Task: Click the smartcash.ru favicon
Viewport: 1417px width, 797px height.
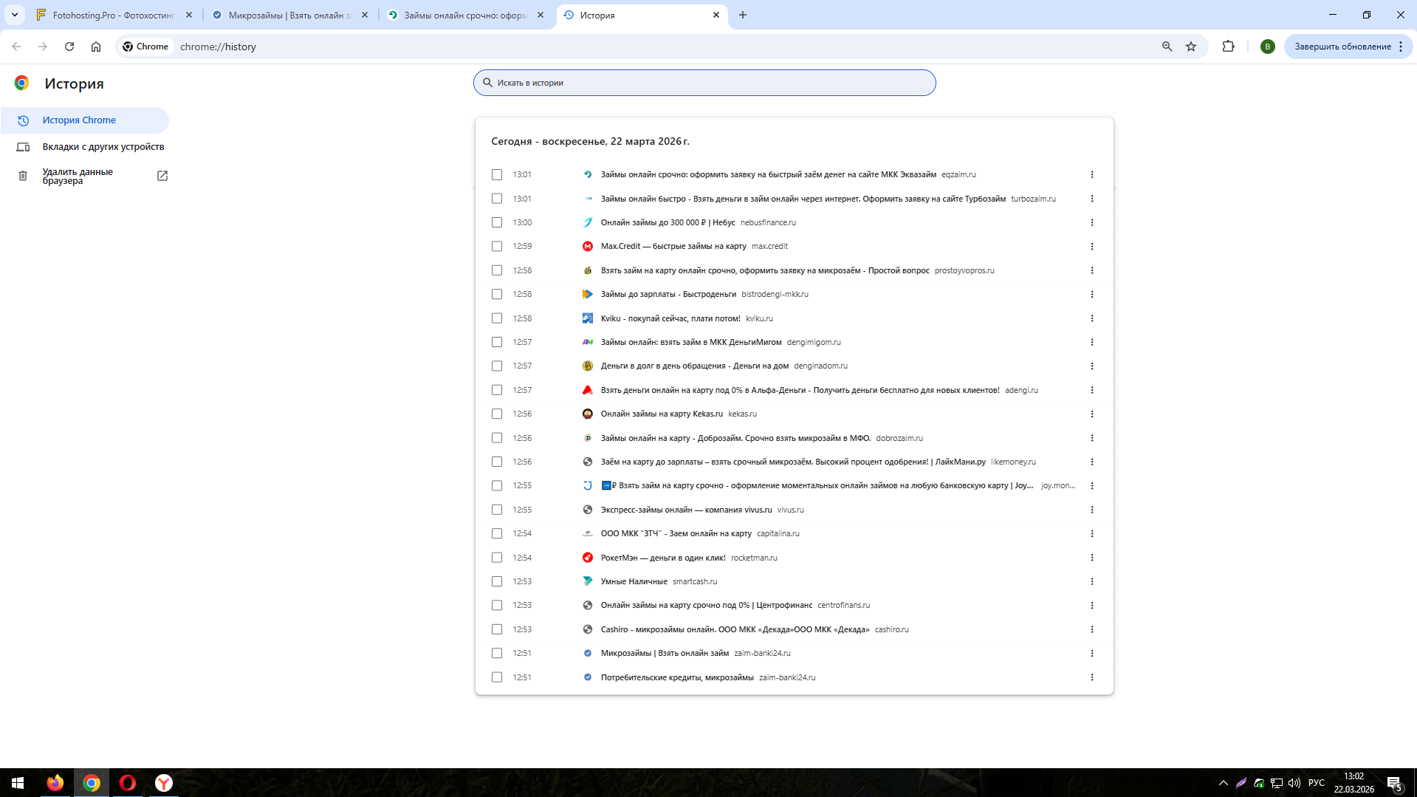Action: pyautogui.click(x=588, y=581)
